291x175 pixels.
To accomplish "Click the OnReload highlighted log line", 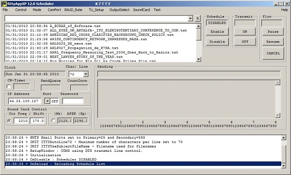I will pos(143,164).
